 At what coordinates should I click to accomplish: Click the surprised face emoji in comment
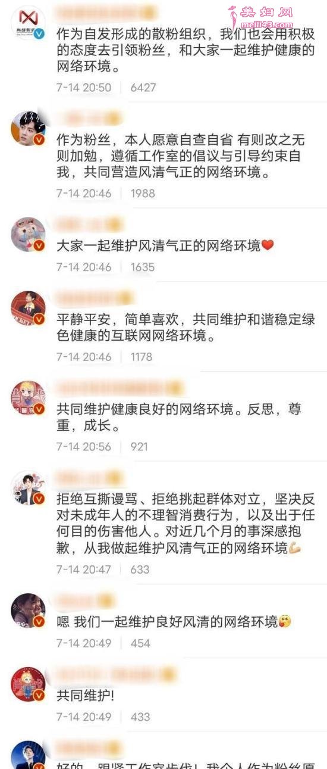[285, 622]
